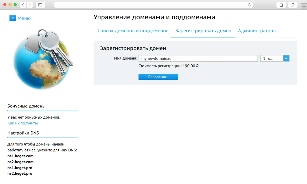Image resolution: width=307 pixels, height=184 pixels.
Task: Click the browser back arrow
Action: pyautogui.click(x=23, y=4)
